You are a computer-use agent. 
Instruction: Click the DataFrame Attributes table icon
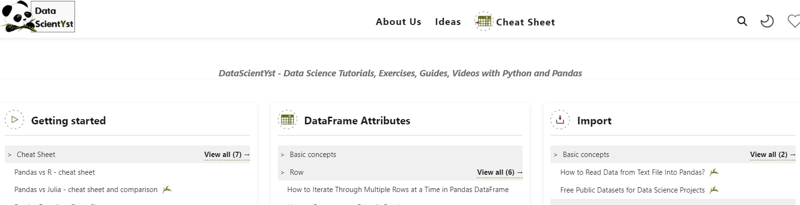[x=287, y=120]
